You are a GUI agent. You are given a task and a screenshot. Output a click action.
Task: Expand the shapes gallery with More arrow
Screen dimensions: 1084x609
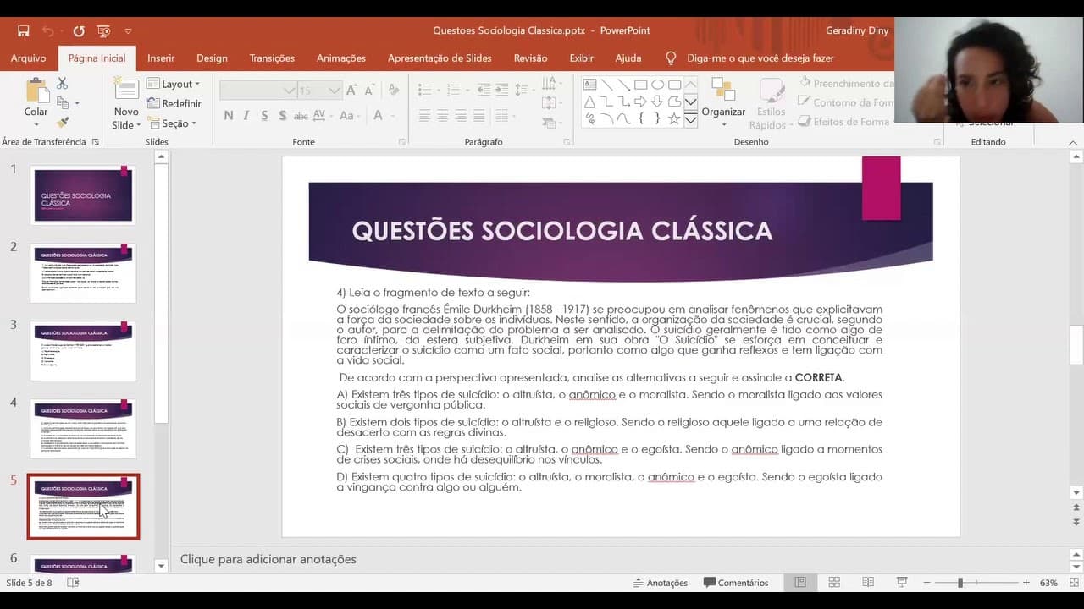690,119
